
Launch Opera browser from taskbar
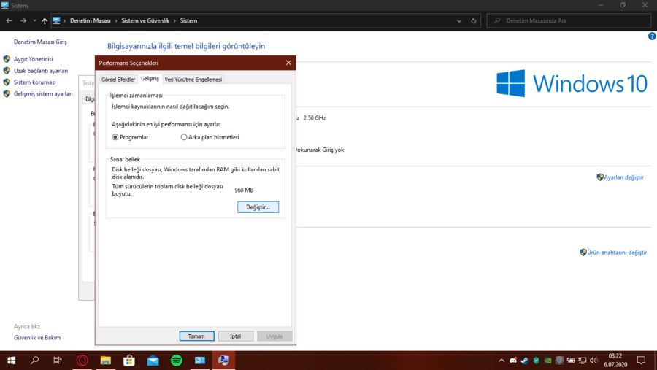tap(82, 361)
